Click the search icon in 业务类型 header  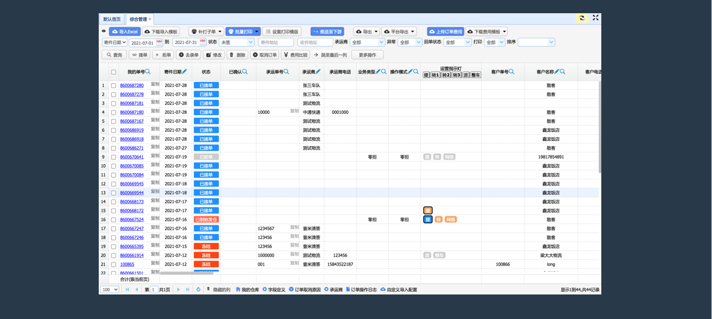click(384, 71)
